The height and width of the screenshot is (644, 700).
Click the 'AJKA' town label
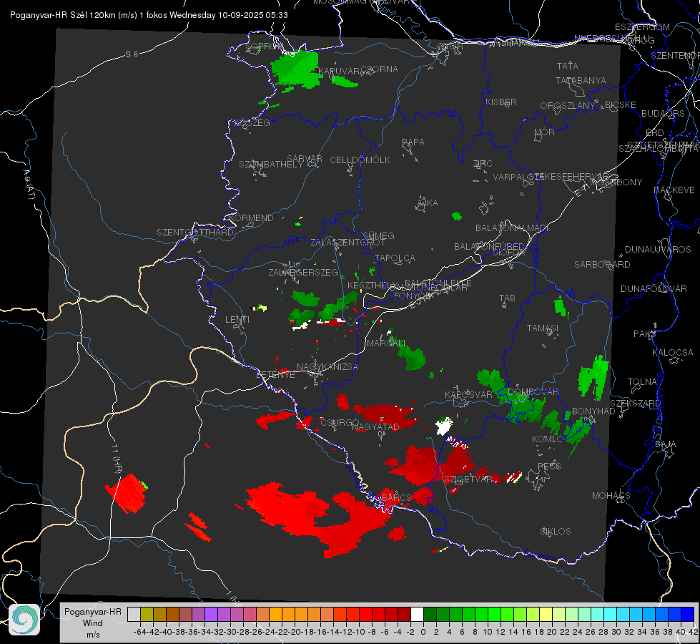coord(428,203)
